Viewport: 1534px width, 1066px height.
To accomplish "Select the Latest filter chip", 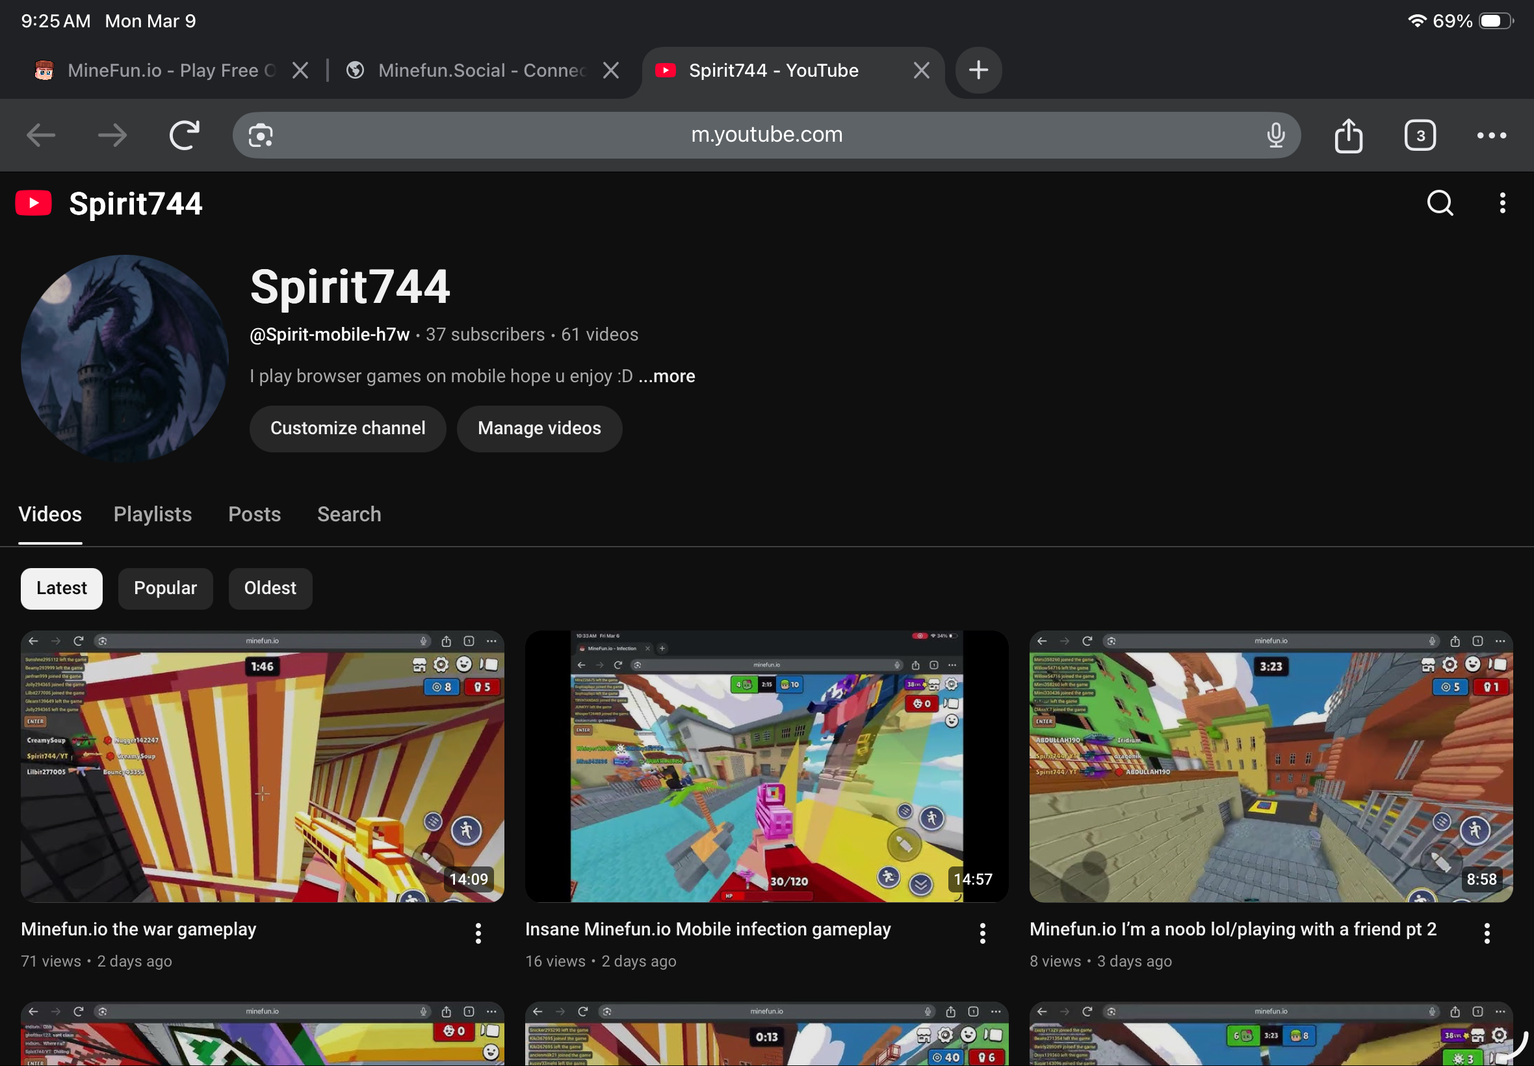I will (x=62, y=588).
